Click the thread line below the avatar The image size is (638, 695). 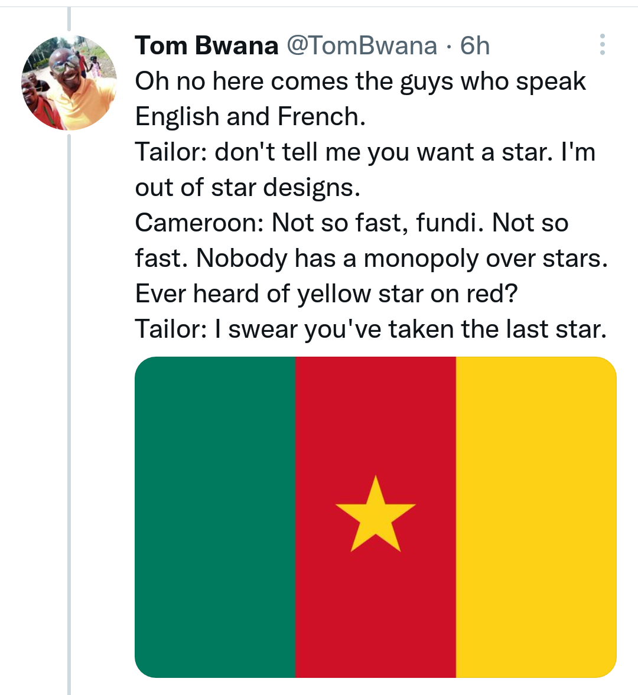(x=69, y=413)
